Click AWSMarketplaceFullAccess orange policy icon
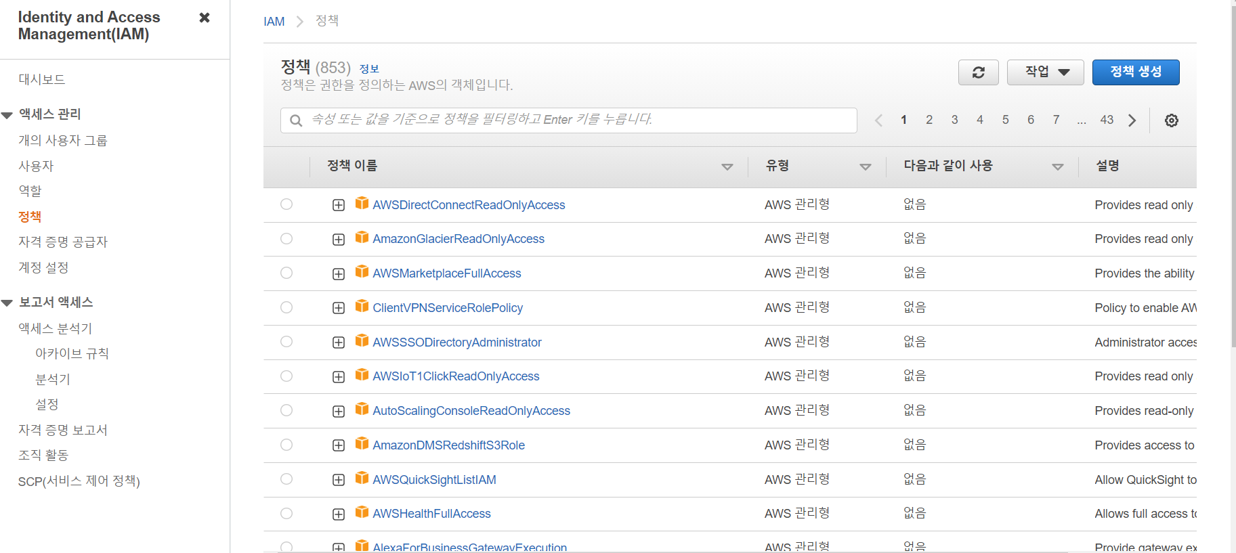This screenshot has height=553, width=1236. click(362, 271)
